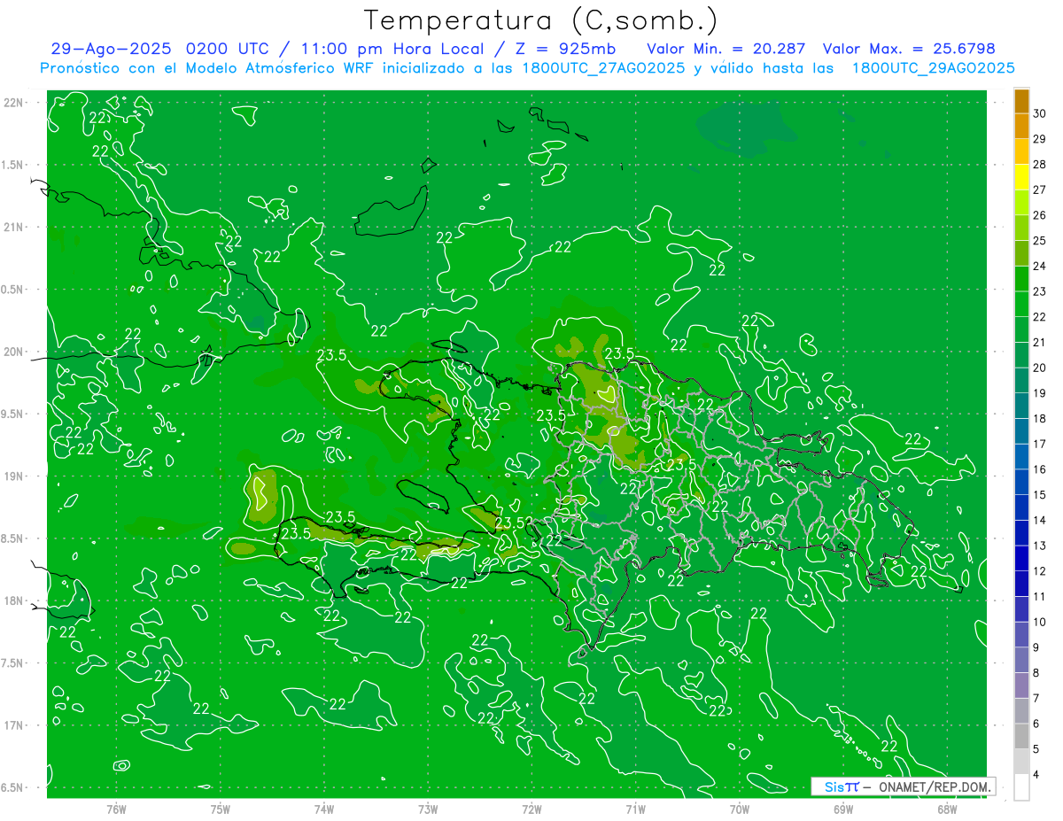
Task: Click the colorbar label '28'
Action: click(x=1040, y=165)
